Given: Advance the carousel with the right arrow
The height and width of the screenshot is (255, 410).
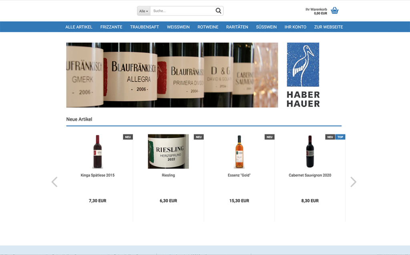Looking at the screenshot, I should [354, 181].
